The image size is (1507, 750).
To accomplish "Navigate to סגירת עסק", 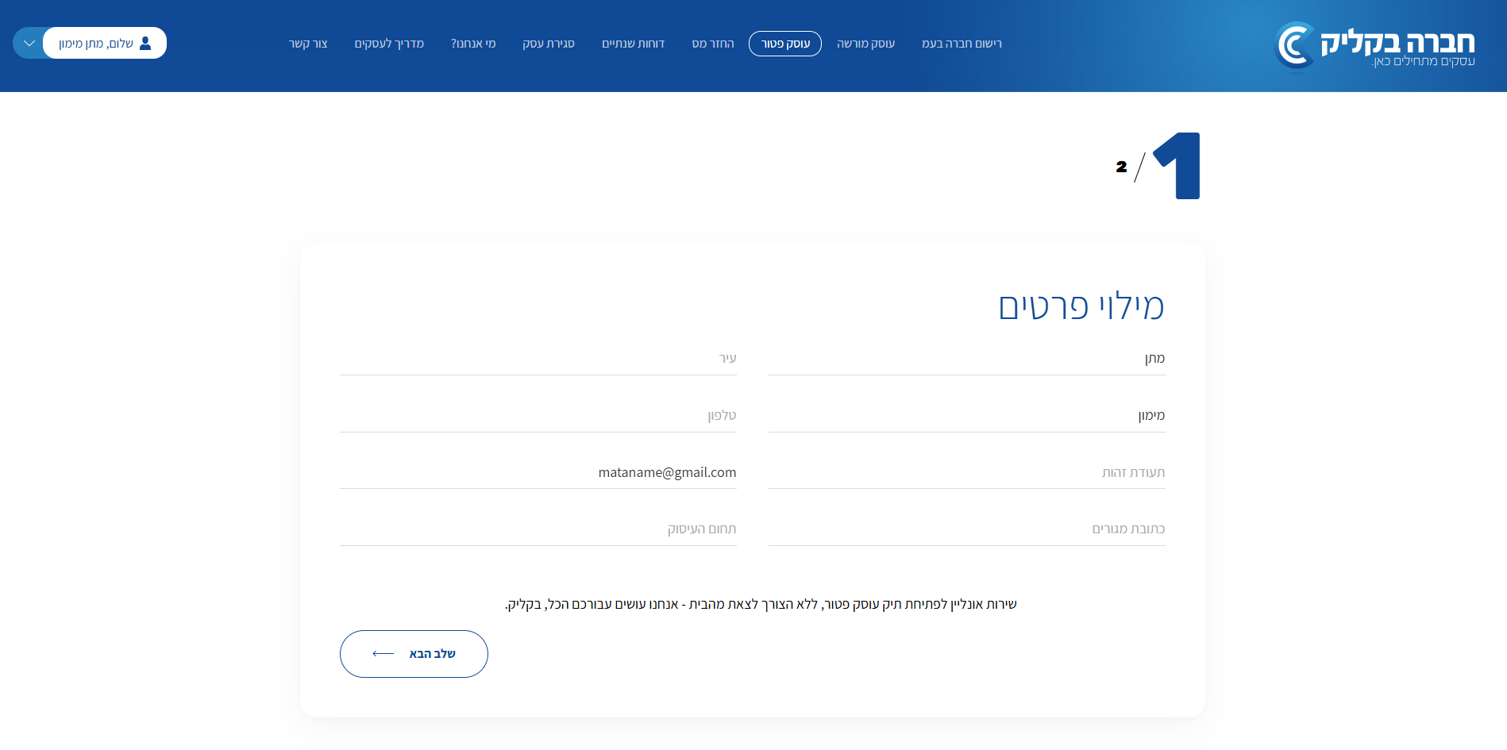I will 548,44.
